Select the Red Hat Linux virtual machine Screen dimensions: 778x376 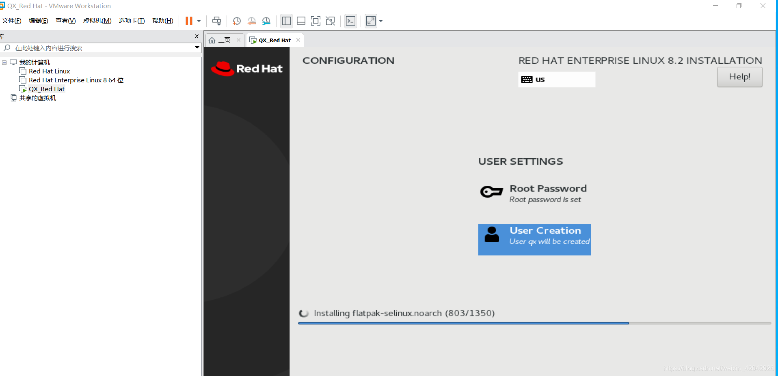(49, 71)
